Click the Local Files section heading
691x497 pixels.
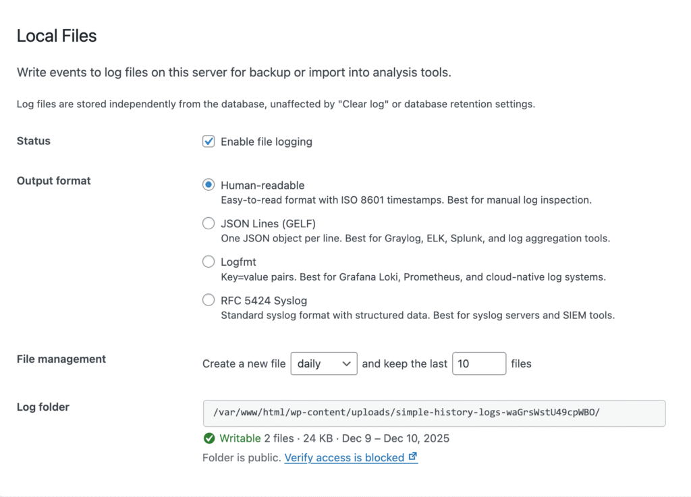pos(57,36)
